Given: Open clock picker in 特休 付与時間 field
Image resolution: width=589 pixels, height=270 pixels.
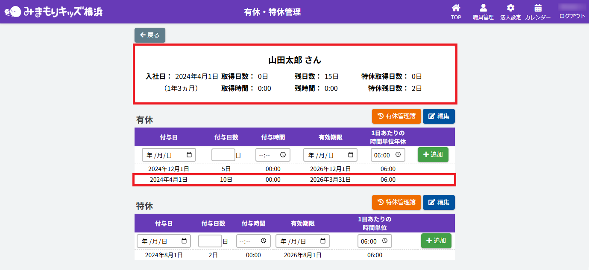Looking at the screenshot, I should pyautogui.click(x=264, y=241).
